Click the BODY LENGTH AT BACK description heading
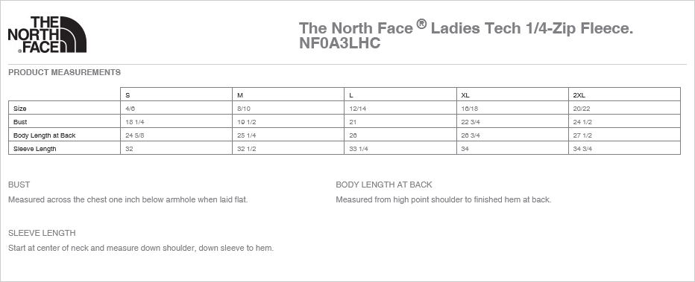Image resolution: width=695 pixels, height=282 pixels. [x=384, y=185]
